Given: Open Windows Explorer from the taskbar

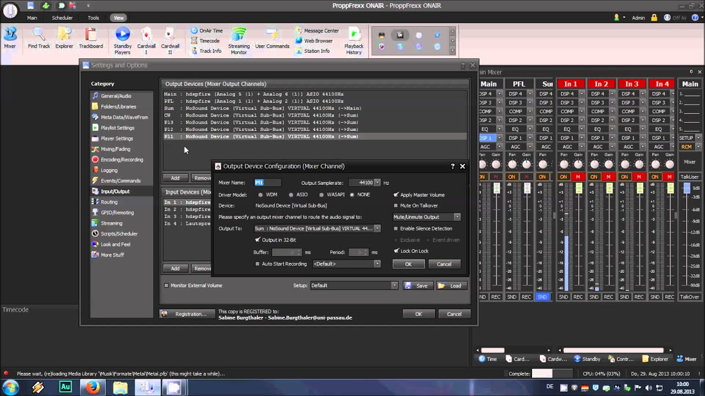Looking at the screenshot, I should click(120, 387).
